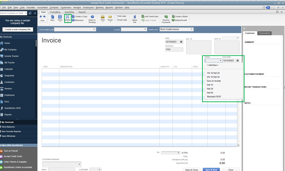Select Standard TEST term
The width and height of the screenshot is (285, 171).
pyautogui.click(x=214, y=96)
